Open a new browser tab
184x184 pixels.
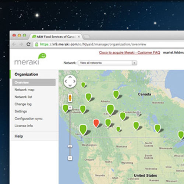click(86, 37)
